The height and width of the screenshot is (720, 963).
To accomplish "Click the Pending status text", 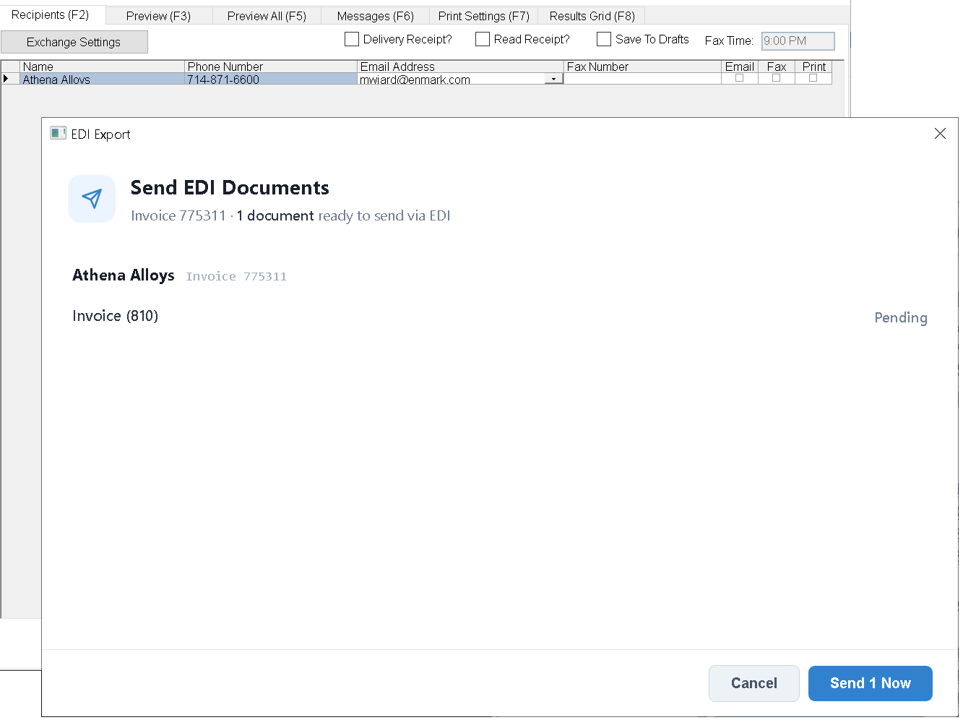I will click(901, 317).
